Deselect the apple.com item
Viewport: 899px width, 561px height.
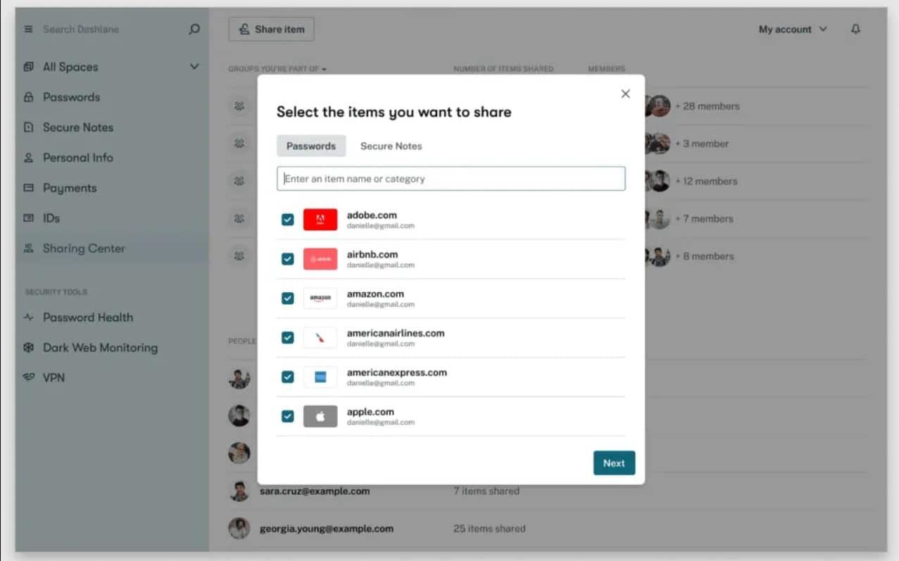tap(287, 416)
